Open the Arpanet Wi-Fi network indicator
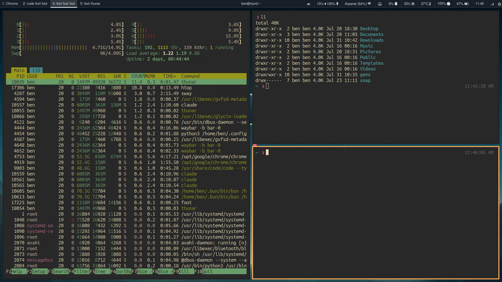 tap(358, 4)
